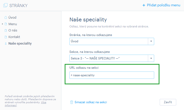
Task: Click Přidat položku menu link
Action: (163, 5)
